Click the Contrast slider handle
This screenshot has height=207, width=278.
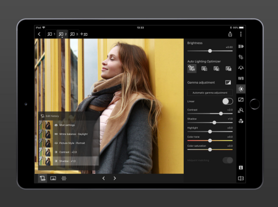221,114
